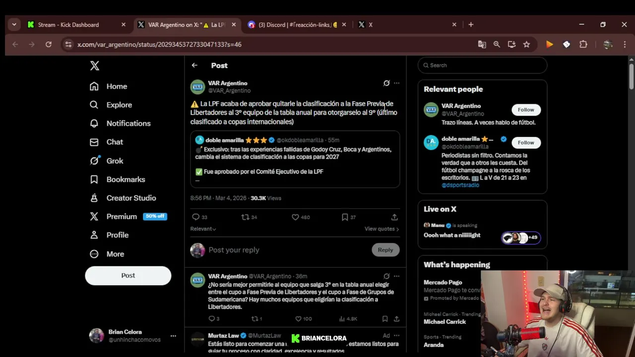This screenshot has height=357, width=635.
Task: Close the Discord browser tab
Action: pos(344,25)
